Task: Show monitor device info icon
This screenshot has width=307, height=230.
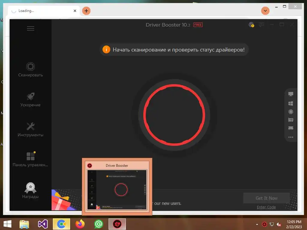Action: click(291, 94)
